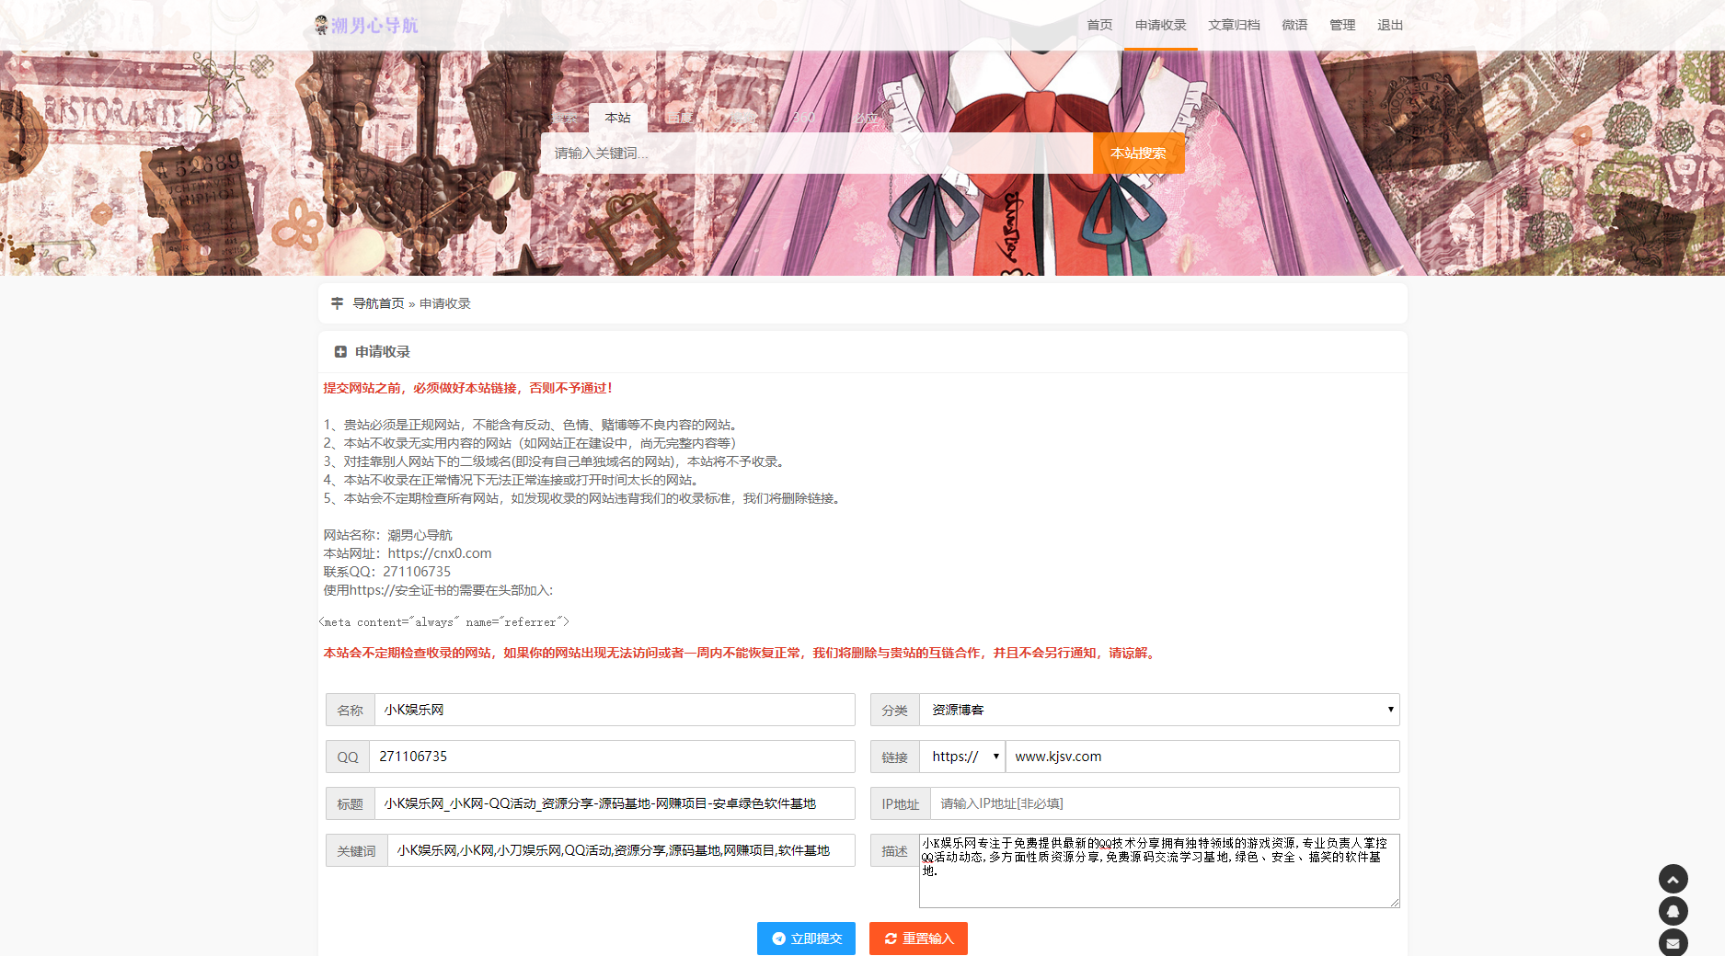The width and height of the screenshot is (1725, 956).
Task: Open 文章归档 in top navigation
Action: (1234, 25)
